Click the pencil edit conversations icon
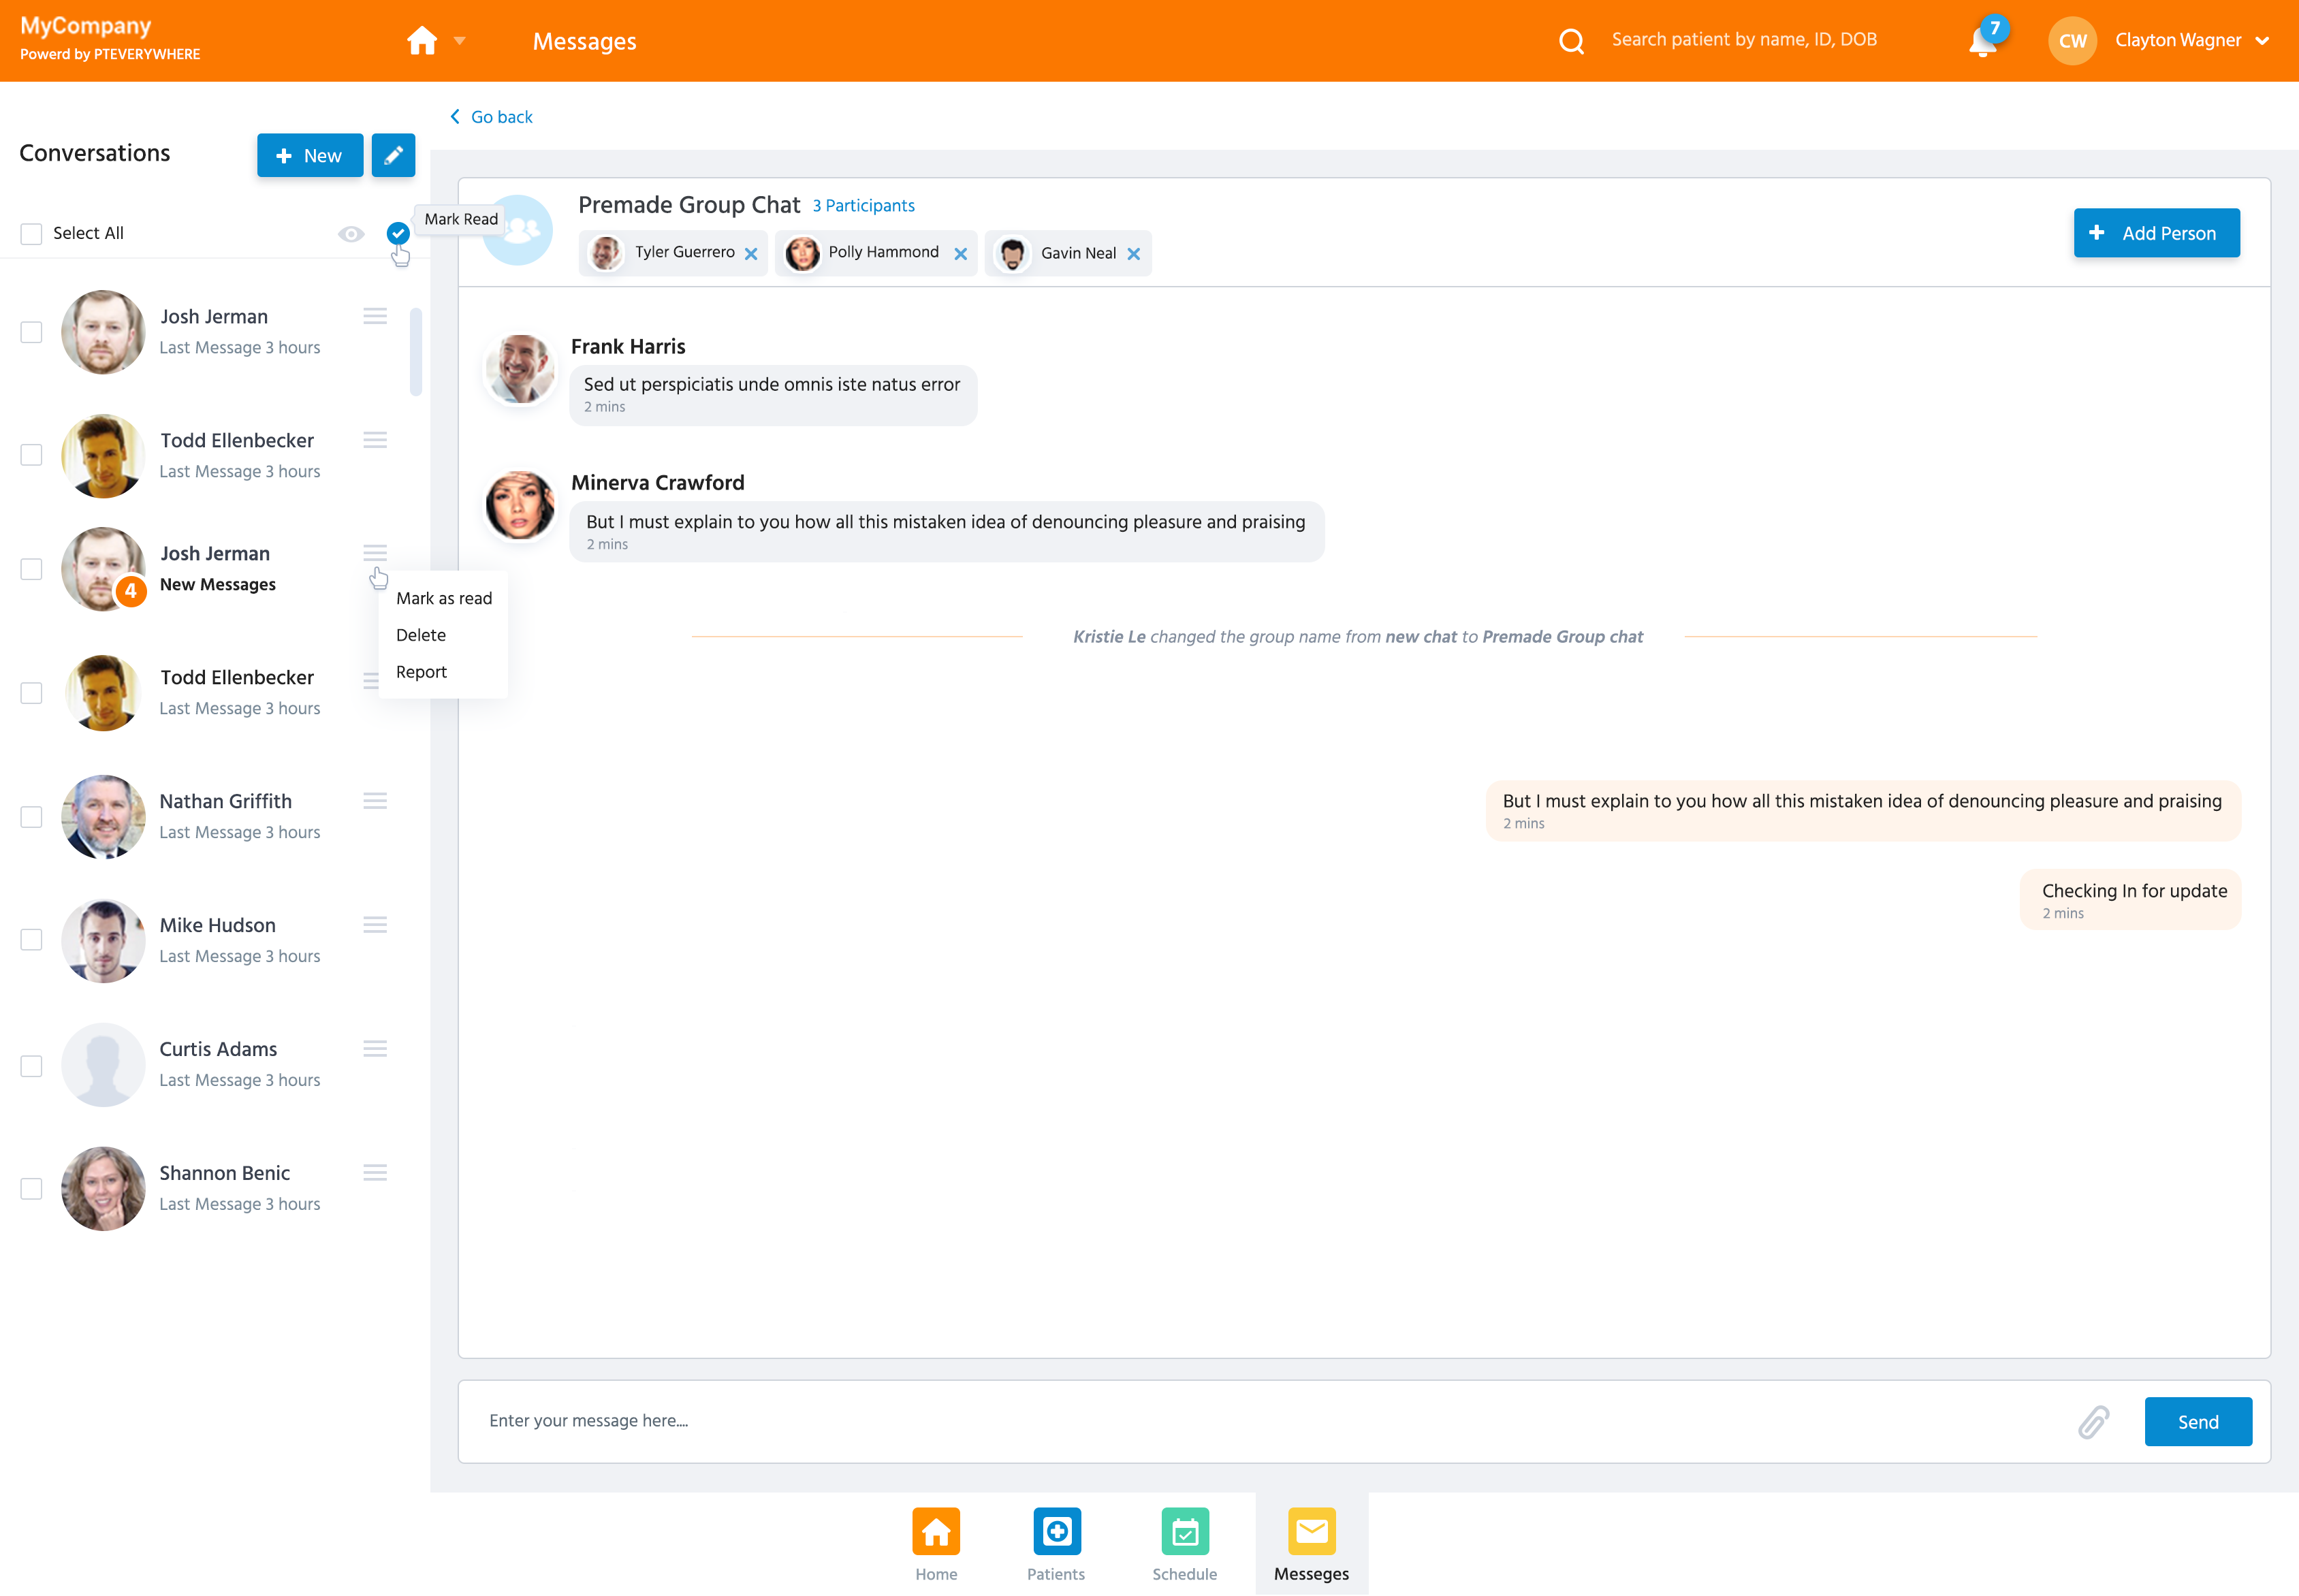2299x1596 pixels. [393, 156]
